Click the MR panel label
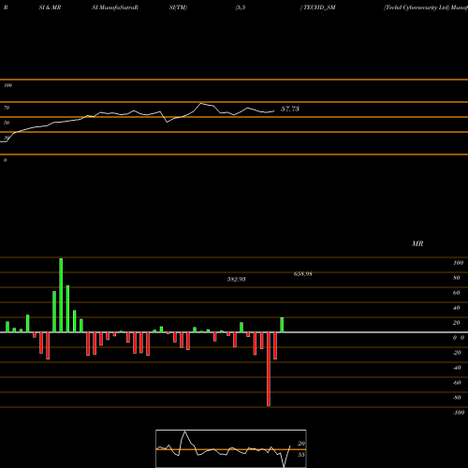This screenshot has height=468, width=468. pos(417,243)
